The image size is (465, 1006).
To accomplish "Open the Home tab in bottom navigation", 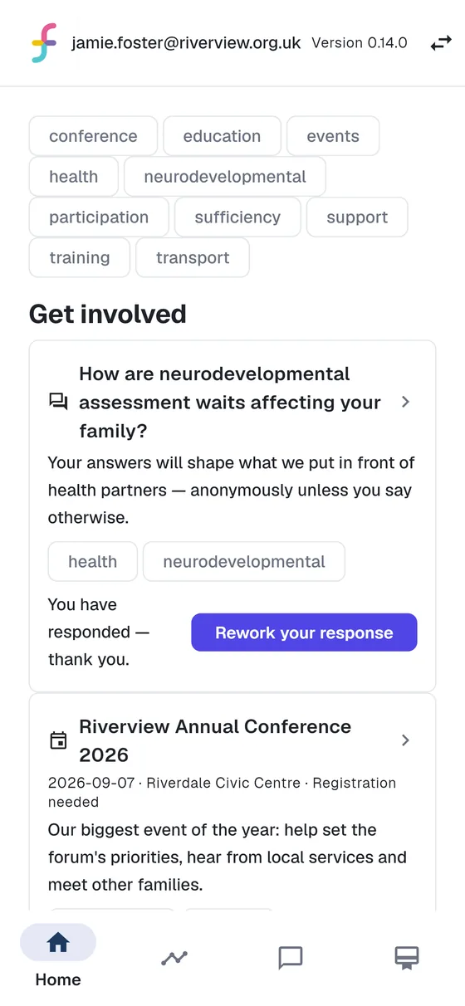I will [58, 956].
